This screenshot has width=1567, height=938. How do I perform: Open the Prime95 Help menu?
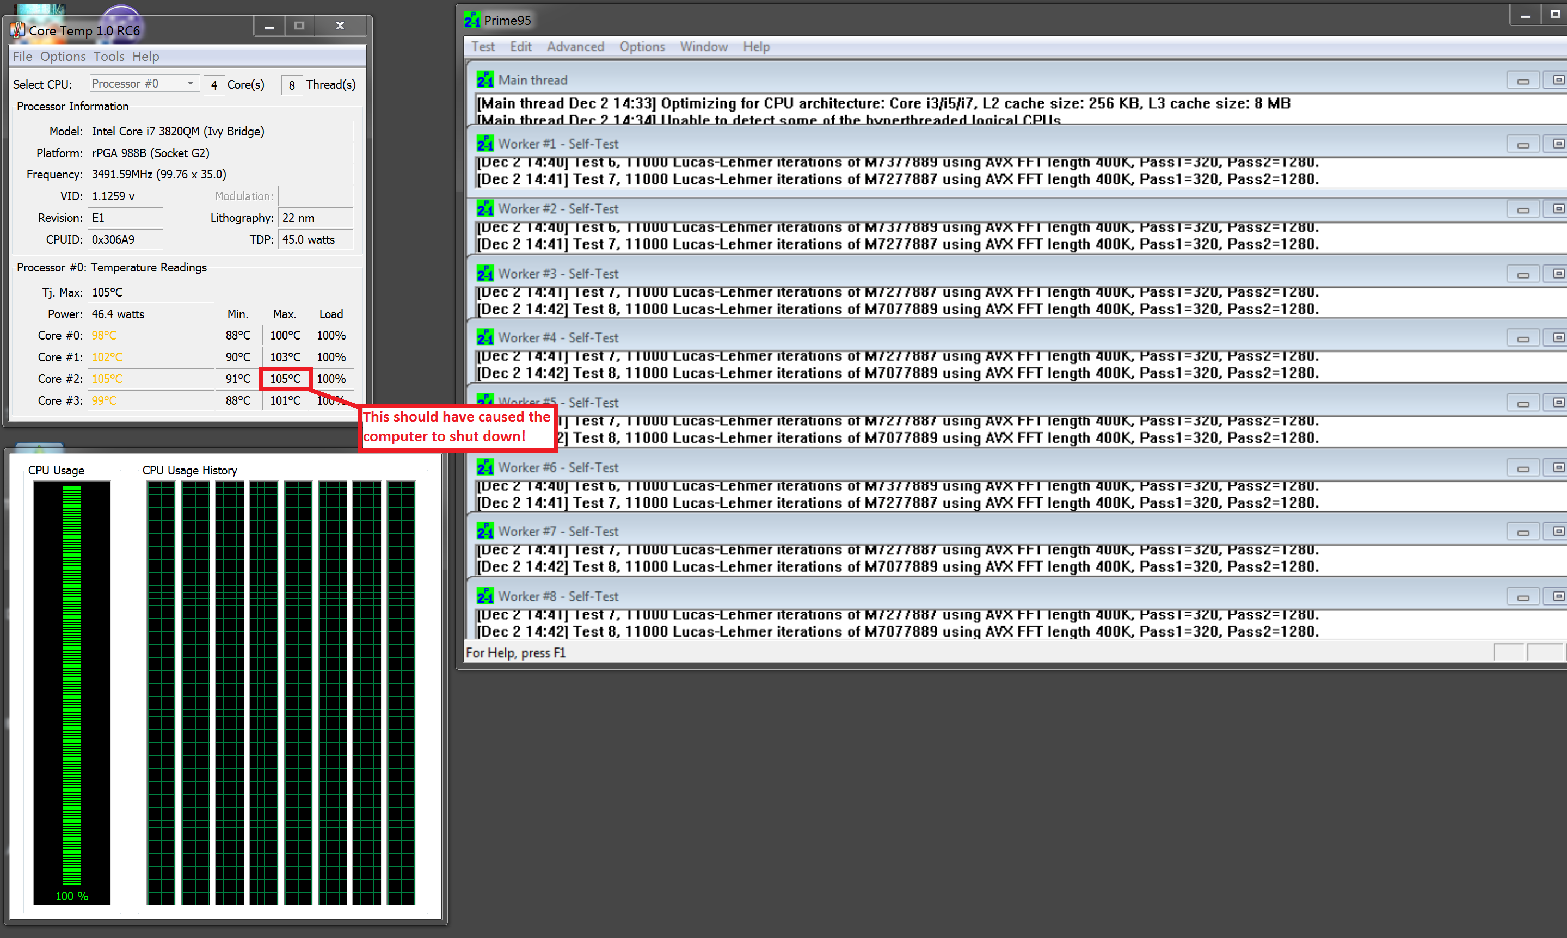coord(756,47)
